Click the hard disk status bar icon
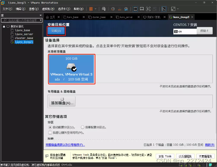Image resolution: width=217 pixels, height=167 pixels. coord(180,165)
